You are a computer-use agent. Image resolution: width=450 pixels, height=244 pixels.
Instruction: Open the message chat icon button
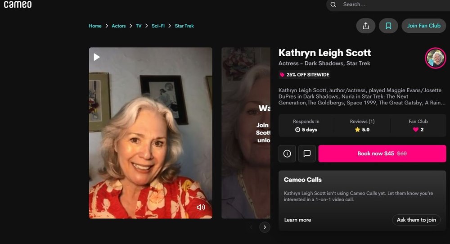[x=307, y=154]
